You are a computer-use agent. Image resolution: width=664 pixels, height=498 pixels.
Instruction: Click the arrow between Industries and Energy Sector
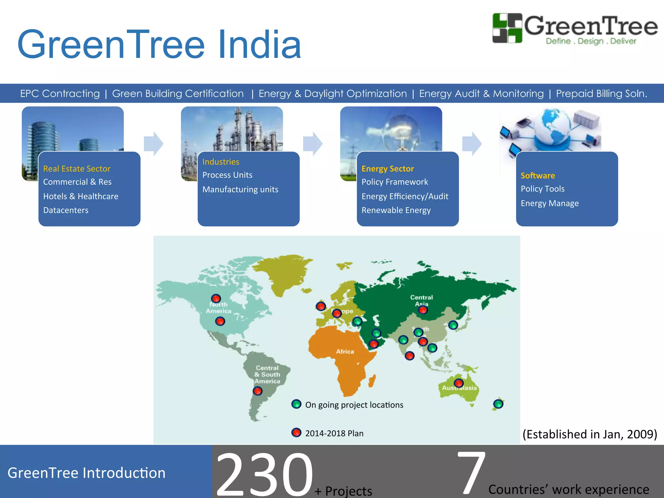click(313, 144)
